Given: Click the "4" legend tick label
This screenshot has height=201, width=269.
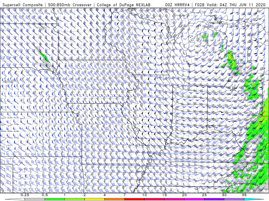Looking at the screenshot, I should click(x=105, y=195).
